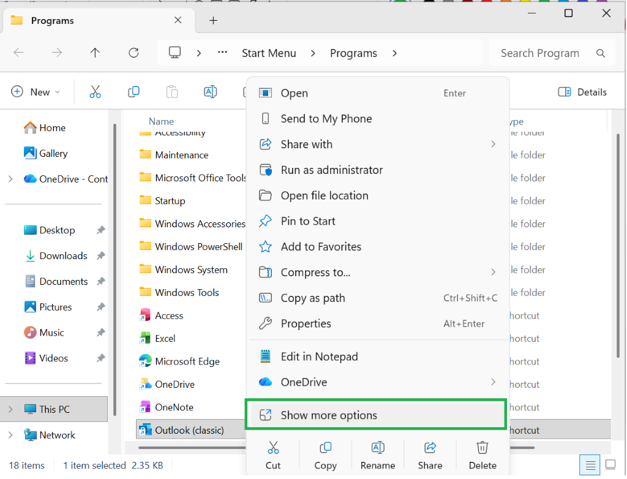627x479 pixels.
Task: Choose Edit in Notepad
Action: pos(377,356)
